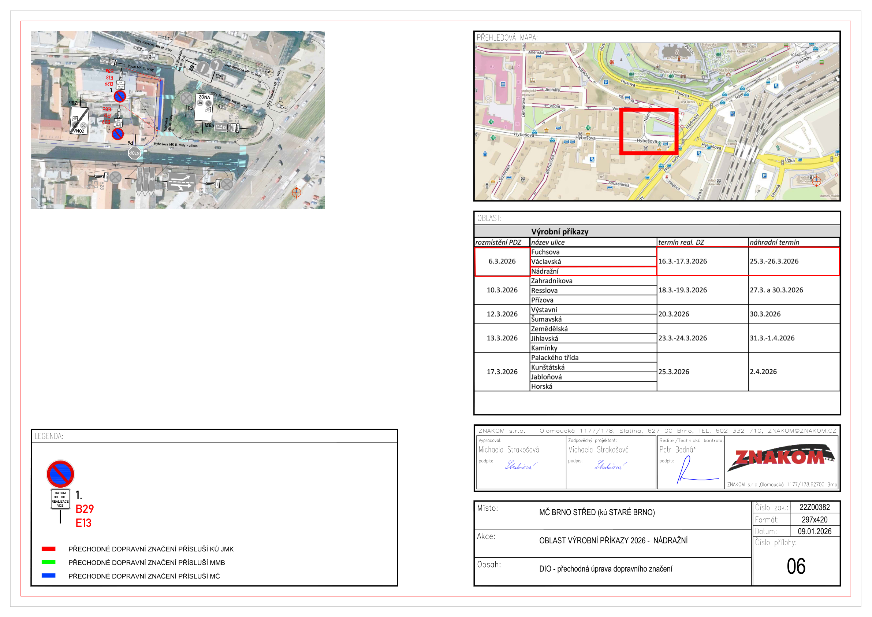Click the 31.3.-1.4.2026 substitute term cell
This screenshot has height=617, width=872.
(794, 338)
